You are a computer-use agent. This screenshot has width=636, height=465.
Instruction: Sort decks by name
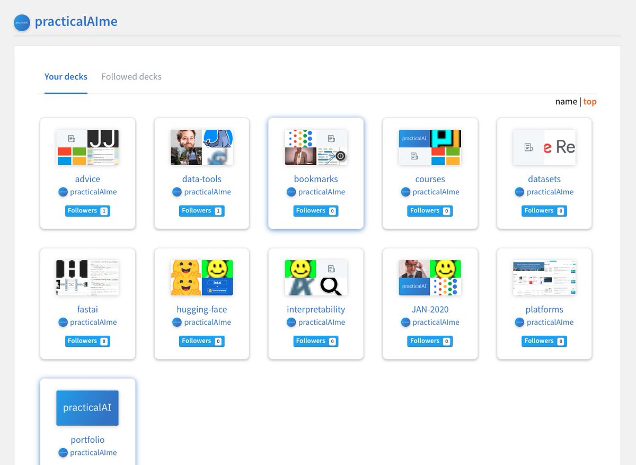566,102
